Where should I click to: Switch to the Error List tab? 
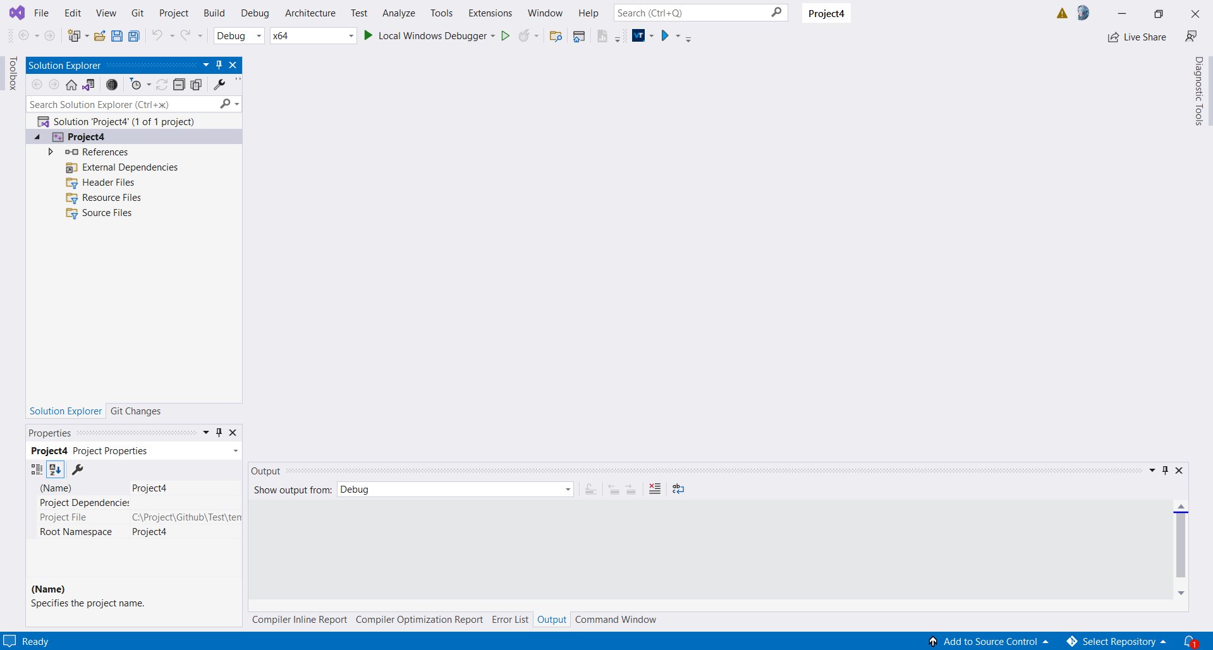[509, 620]
